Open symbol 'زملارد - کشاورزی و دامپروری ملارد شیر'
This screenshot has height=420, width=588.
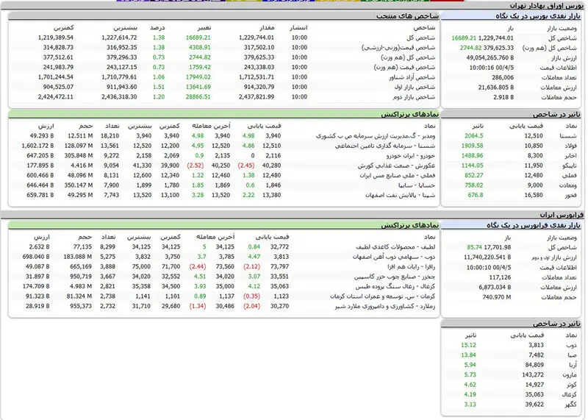tap(384, 306)
